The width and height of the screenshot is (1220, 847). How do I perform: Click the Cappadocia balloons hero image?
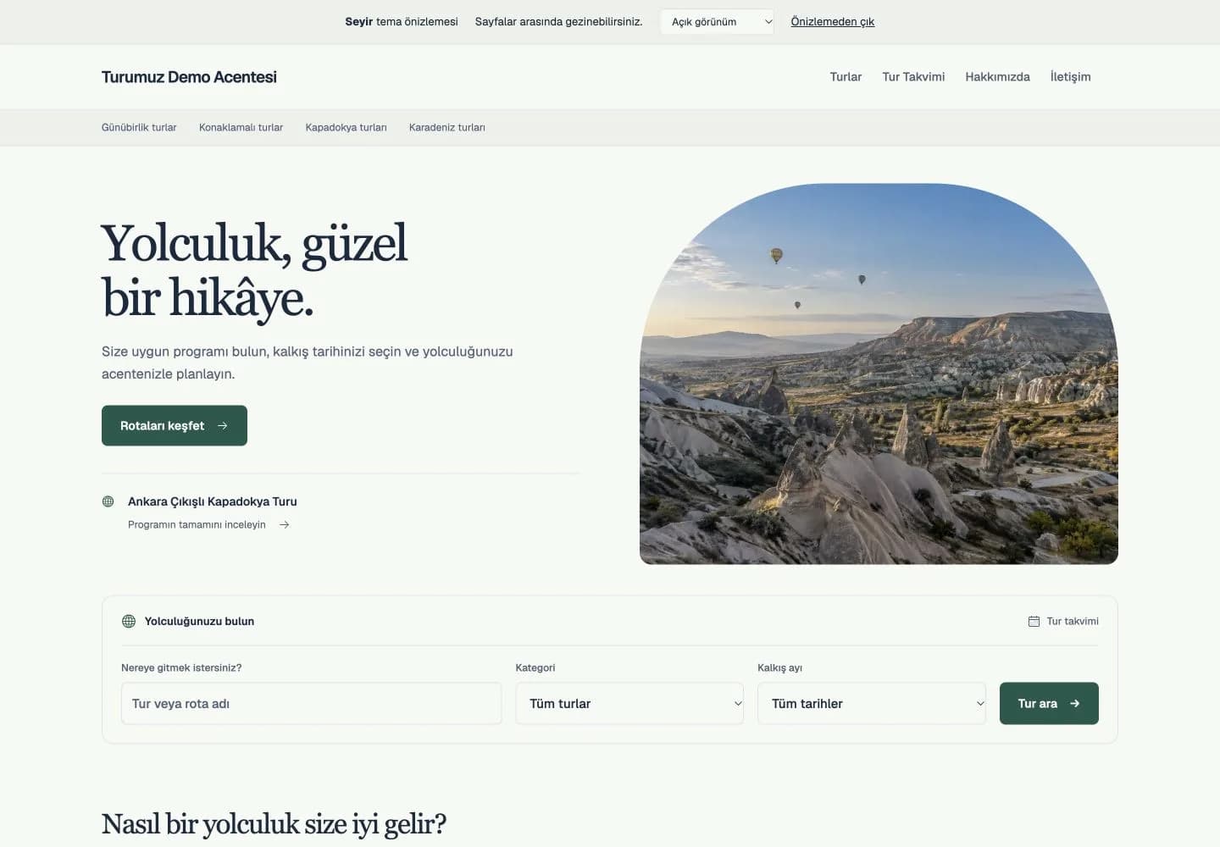(x=879, y=374)
